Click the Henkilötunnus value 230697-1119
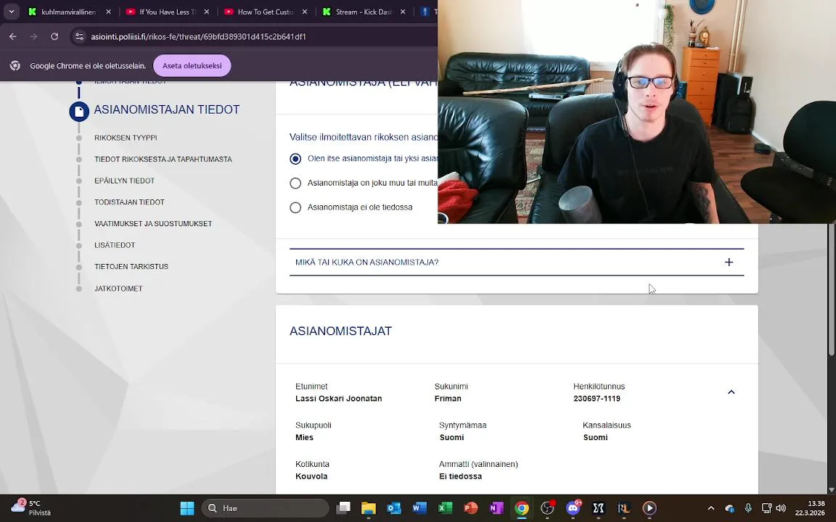This screenshot has height=522, width=836. pos(597,399)
